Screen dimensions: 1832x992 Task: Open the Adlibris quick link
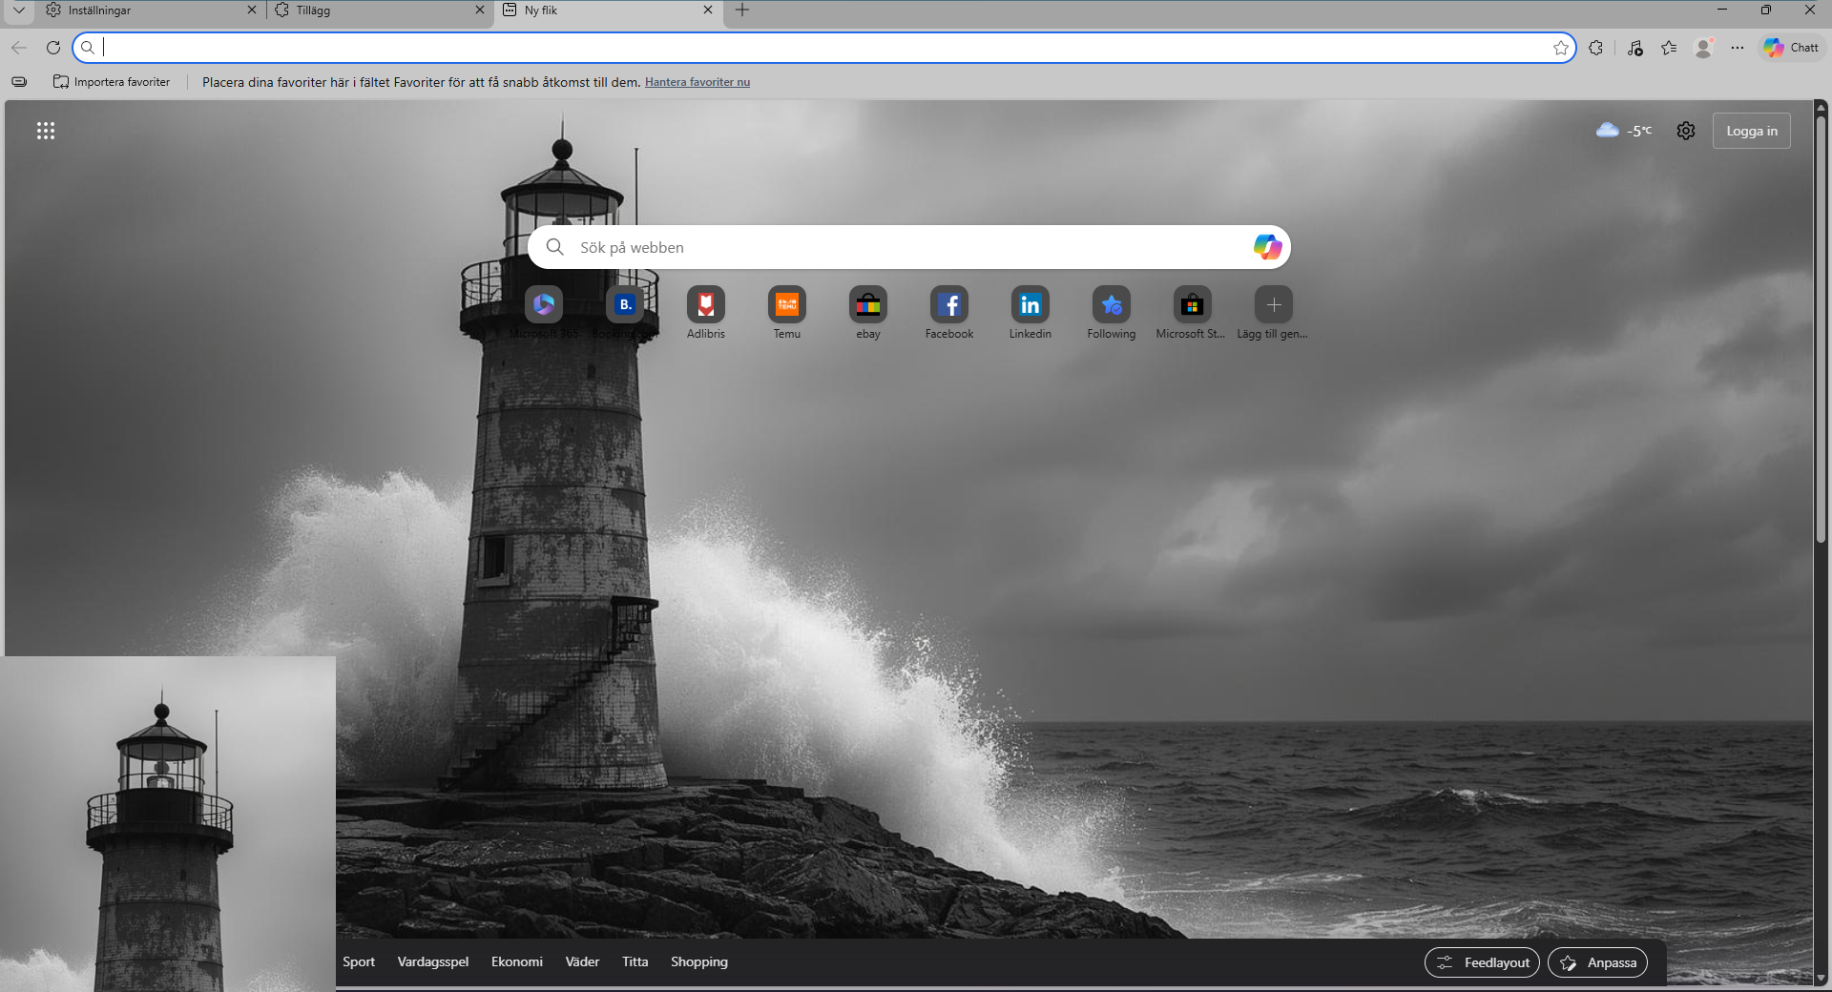click(x=705, y=305)
